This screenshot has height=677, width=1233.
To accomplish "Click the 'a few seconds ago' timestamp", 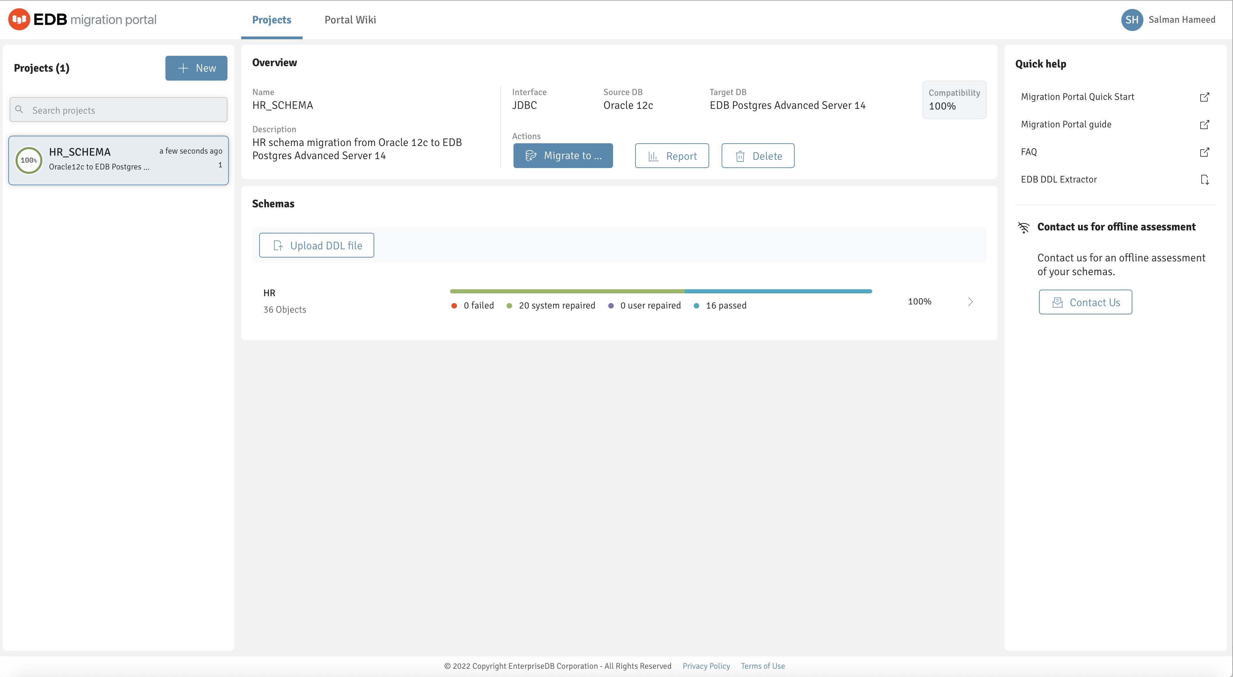I will (191, 151).
